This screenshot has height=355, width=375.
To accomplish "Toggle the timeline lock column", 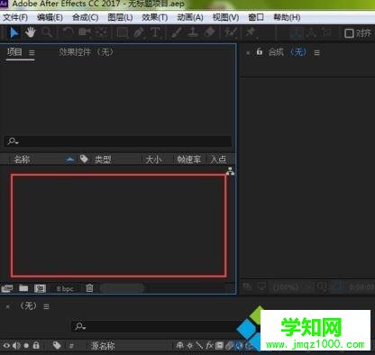I will click(36, 345).
